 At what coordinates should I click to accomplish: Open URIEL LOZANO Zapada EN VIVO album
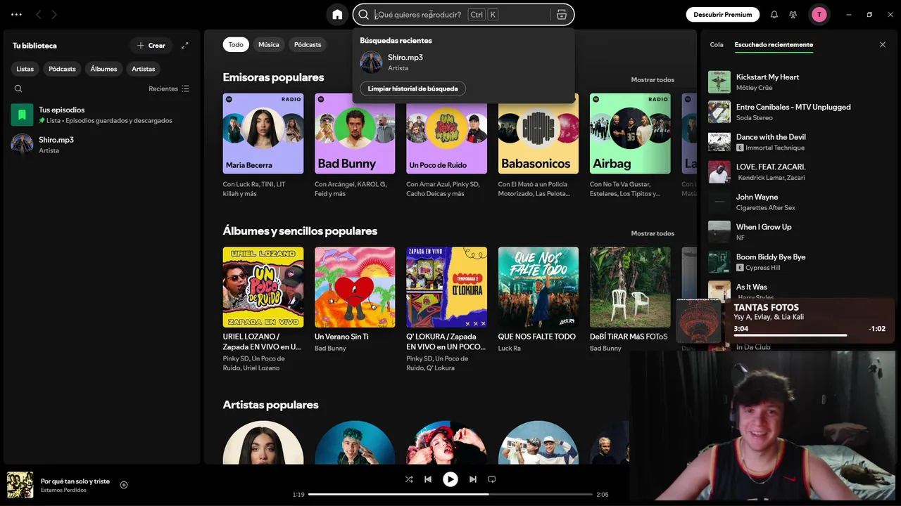click(x=263, y=310)
